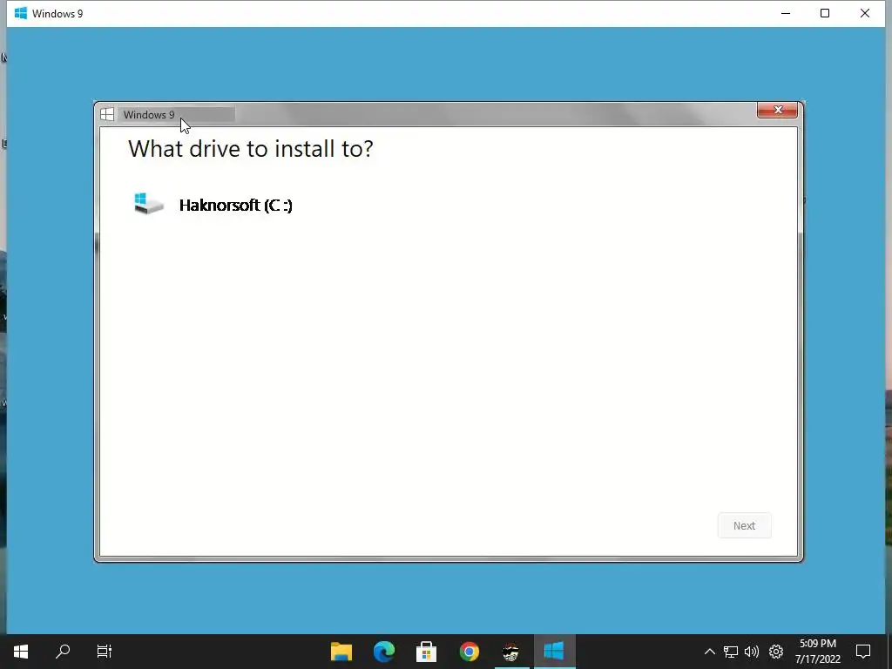Maximize the outer Windows 9 window
892x669 pixels.
(825, 13)
